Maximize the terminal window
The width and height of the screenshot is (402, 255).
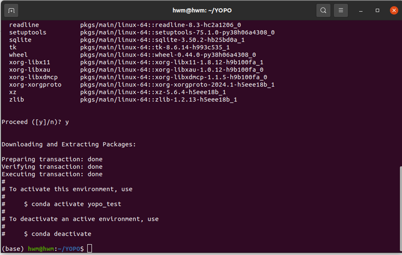[377, 11]
